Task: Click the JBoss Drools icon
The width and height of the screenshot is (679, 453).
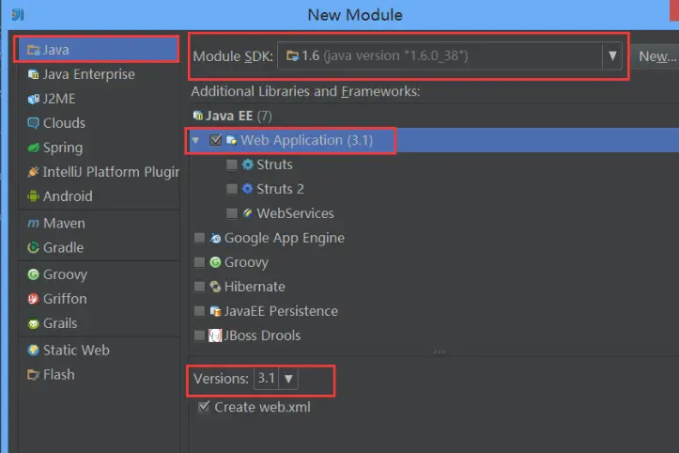Action: pos(215,336)
